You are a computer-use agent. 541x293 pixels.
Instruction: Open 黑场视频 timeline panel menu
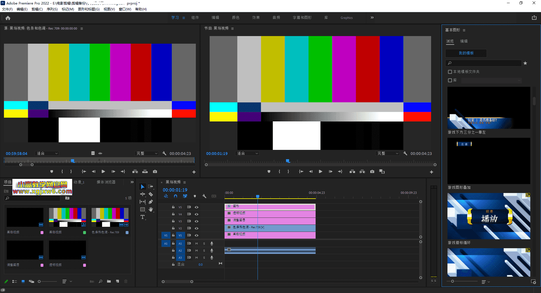[x=185, y=182]
